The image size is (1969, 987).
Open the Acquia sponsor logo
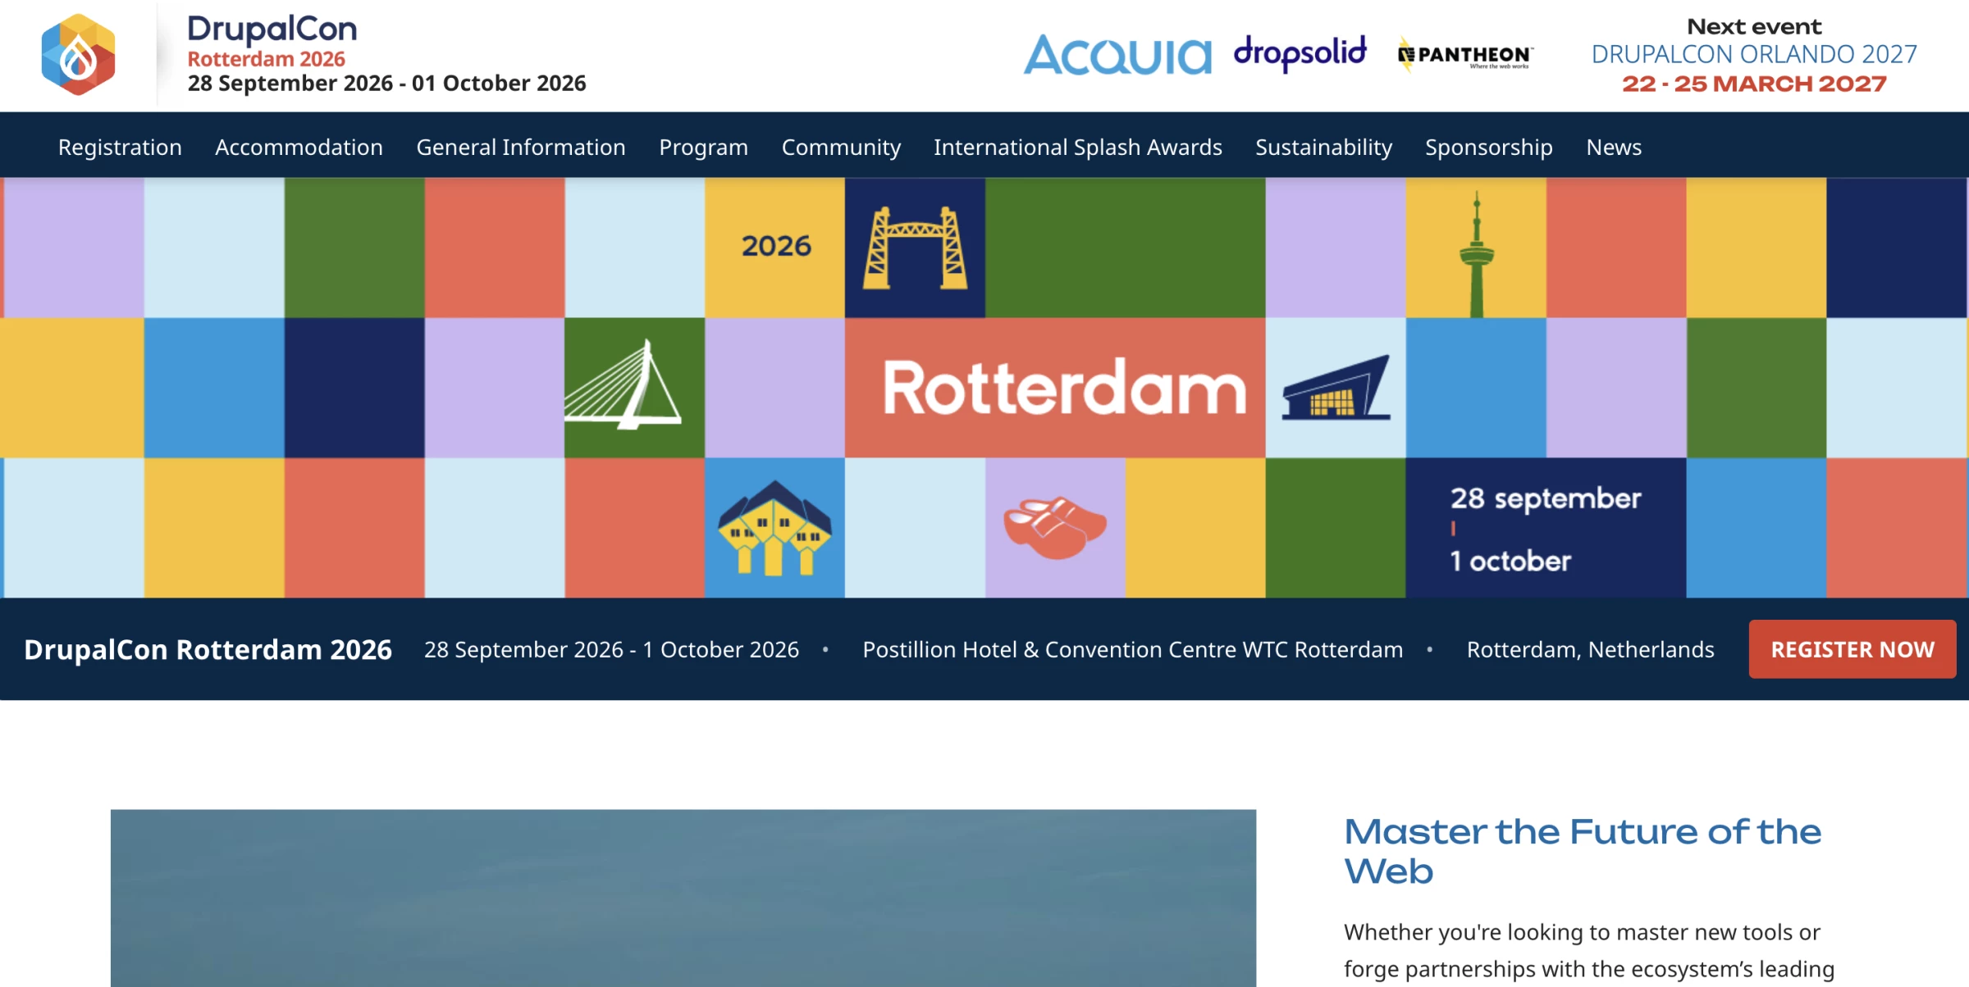1117,55
